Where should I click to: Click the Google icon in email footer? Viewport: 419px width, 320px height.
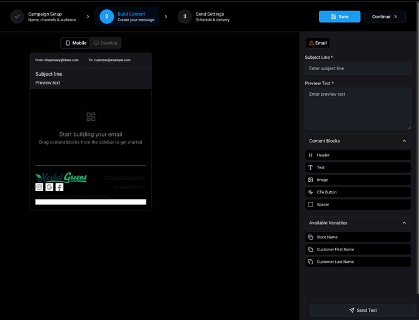[x=49, y=187]
